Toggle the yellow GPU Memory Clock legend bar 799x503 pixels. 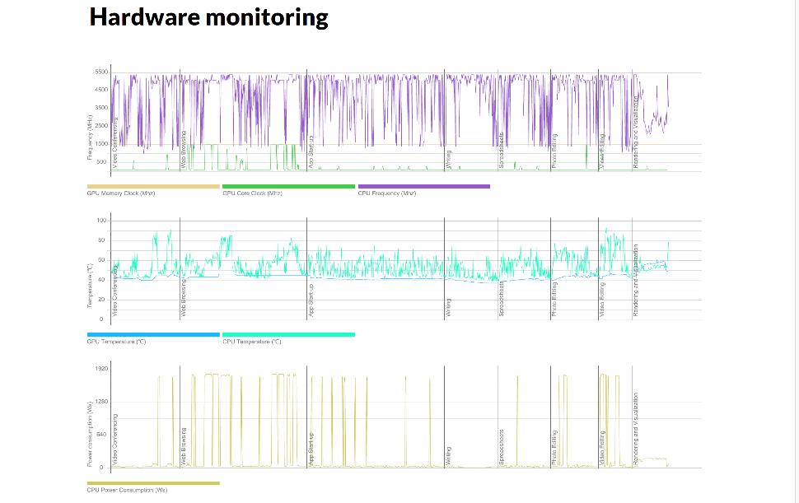point(153,186)
